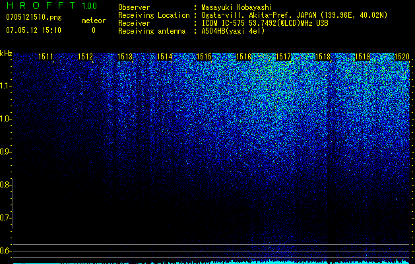Viewport: 415px width, 264px height.
Task: Click the 0.8 frequency axis label
Action: [x=5, y=185]
